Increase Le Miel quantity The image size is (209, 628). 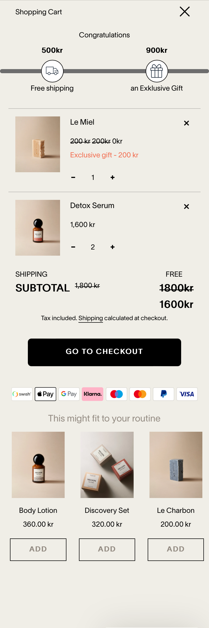(x=112, y=177)
